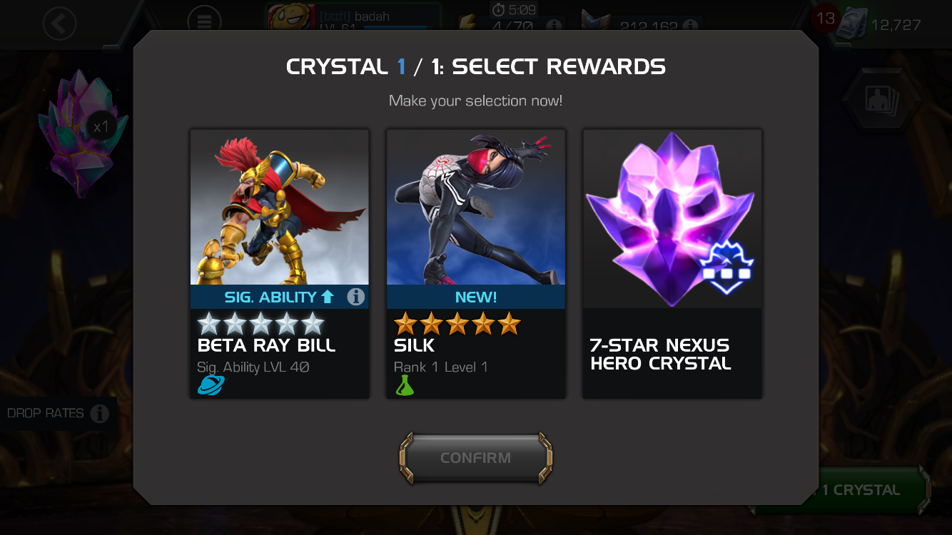Confirm the reward selection
Image resolution: width=952 pixels, height=535 pixels.
tap(476, 458)
